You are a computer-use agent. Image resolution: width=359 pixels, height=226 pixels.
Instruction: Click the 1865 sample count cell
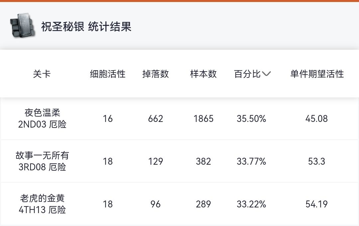(x=203, y=119)
